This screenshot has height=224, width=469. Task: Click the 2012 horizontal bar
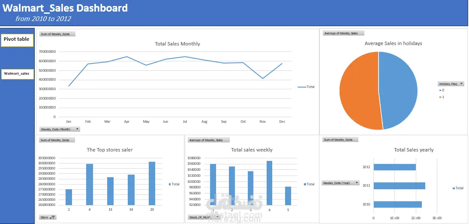click(x=395, y=167)
